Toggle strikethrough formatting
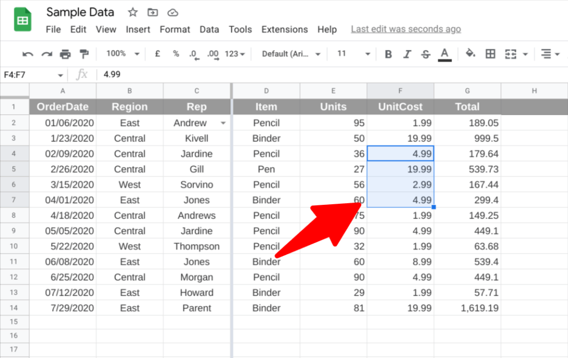 pos(425,54)
